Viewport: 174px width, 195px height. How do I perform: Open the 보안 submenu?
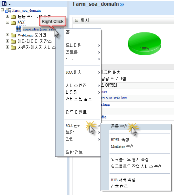tap(82, 132)
